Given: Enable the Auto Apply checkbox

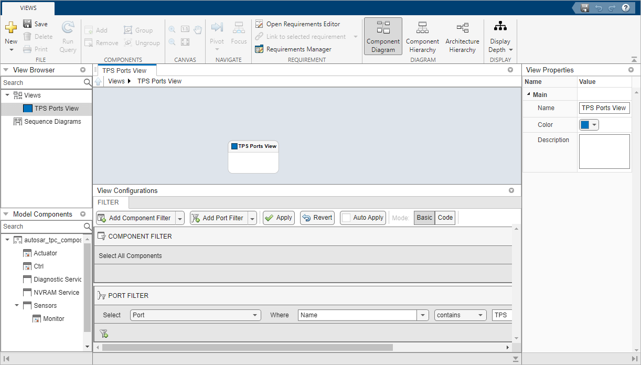Looking at the screenshot, I should click(346, 218).
